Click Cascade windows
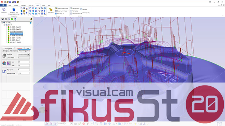 (84, 9)
